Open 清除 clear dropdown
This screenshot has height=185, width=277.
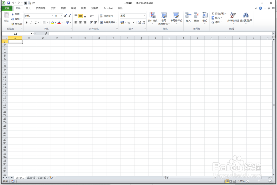[217, 22]
